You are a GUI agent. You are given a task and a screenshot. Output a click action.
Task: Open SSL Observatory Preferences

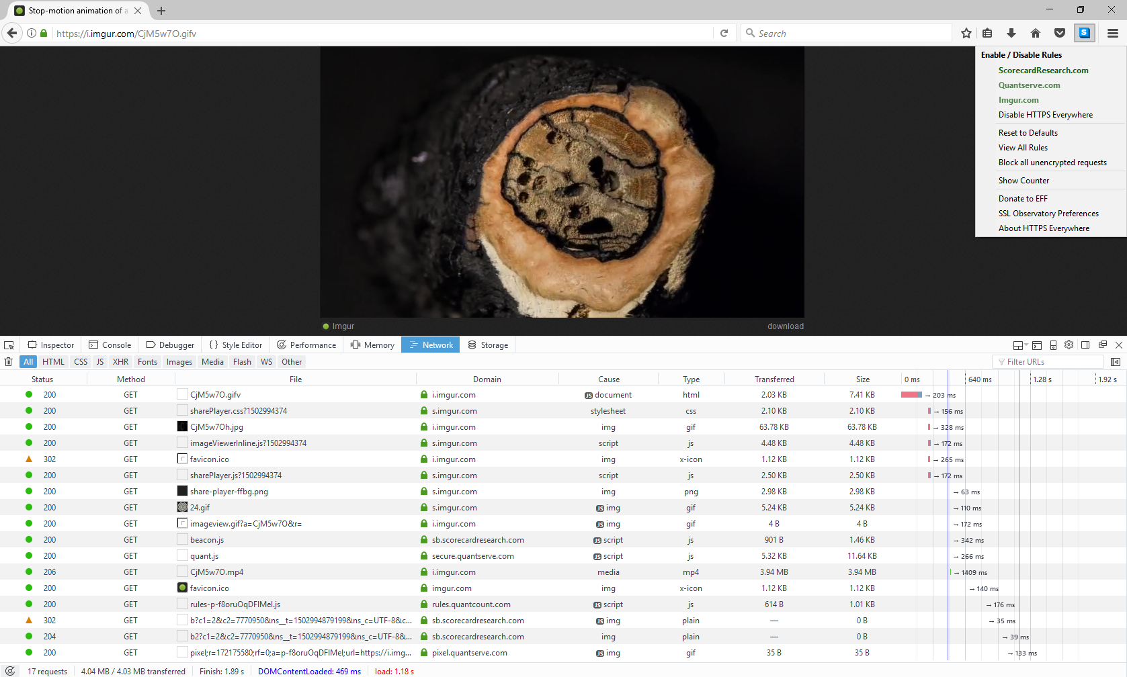1048,214
